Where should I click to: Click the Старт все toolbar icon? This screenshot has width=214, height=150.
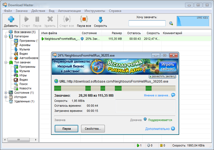point(67,19)
